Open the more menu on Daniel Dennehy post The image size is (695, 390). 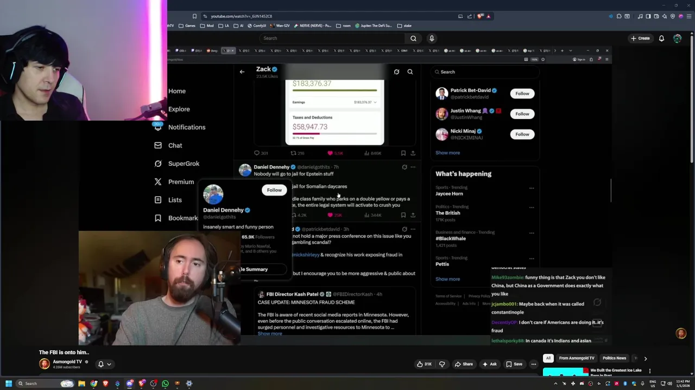413,167
